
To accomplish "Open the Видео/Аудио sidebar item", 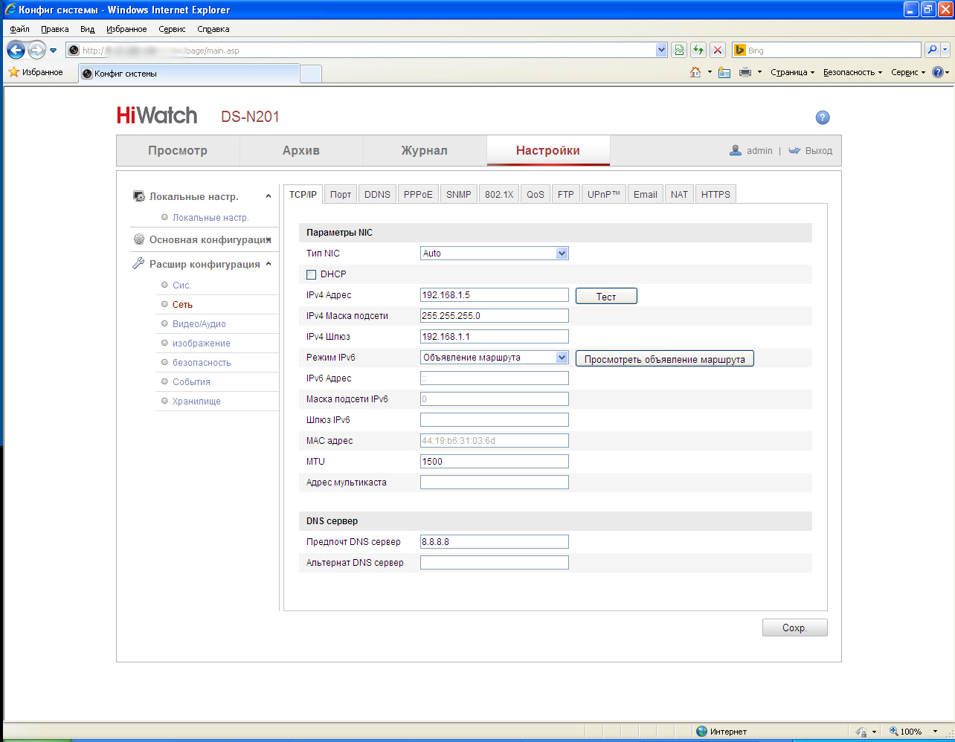I will pyautogui.click(x=199, y=324).
